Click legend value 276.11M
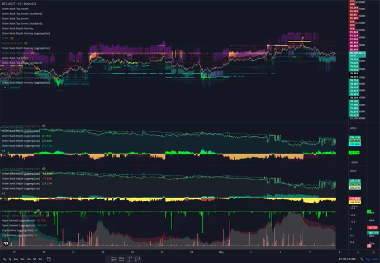This screenshot has height=263, width=380. 47,146
